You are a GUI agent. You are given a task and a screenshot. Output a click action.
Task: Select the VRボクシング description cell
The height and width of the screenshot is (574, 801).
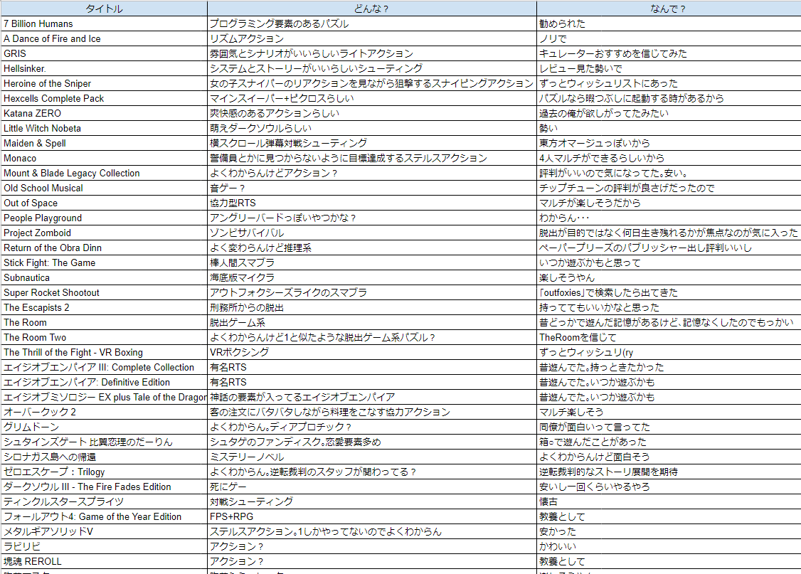(372, 352)
